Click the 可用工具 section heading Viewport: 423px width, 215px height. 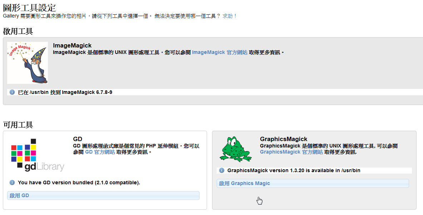coord(18,125)
